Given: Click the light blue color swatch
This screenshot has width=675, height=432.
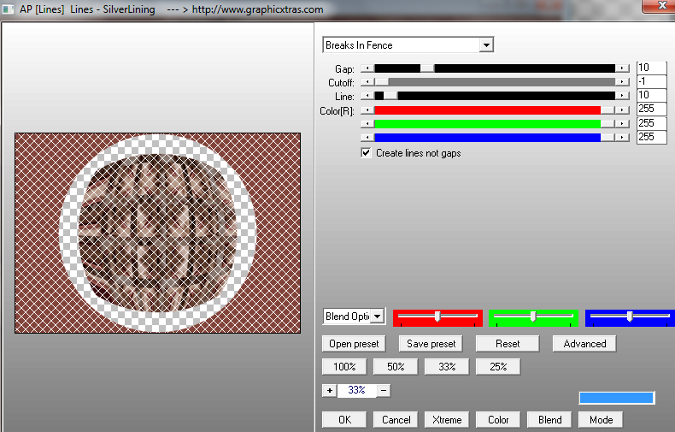Looking at the screenshot, I should coord(617,398).
